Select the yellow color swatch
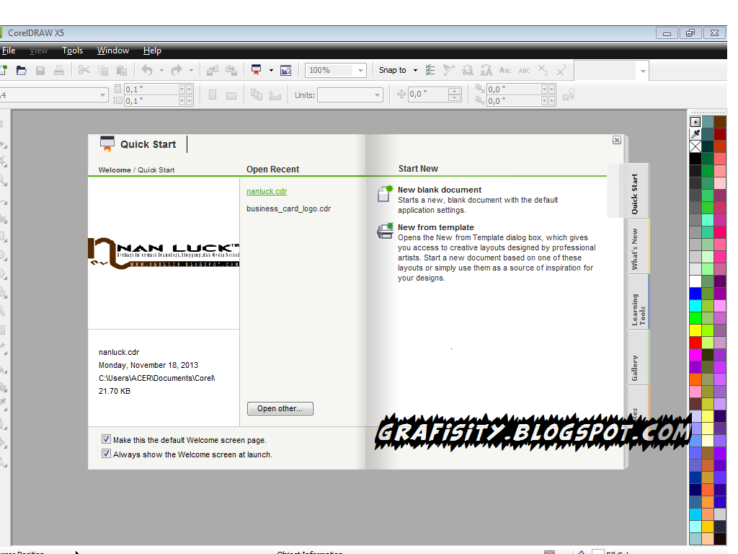 (695, 330)
